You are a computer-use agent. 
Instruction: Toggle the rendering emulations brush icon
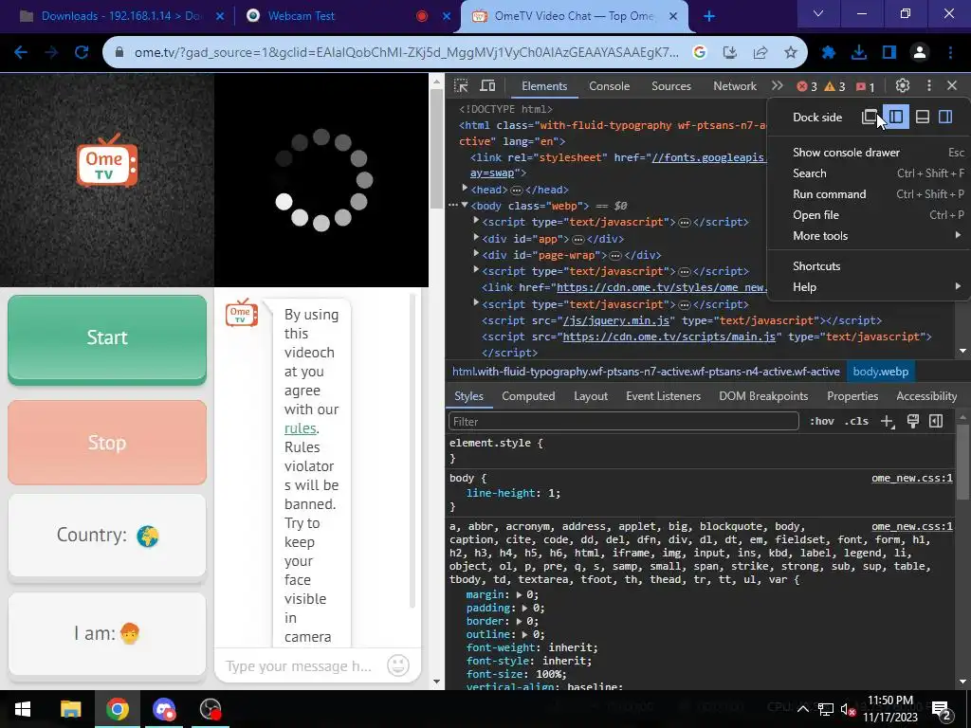pos(913,422)
